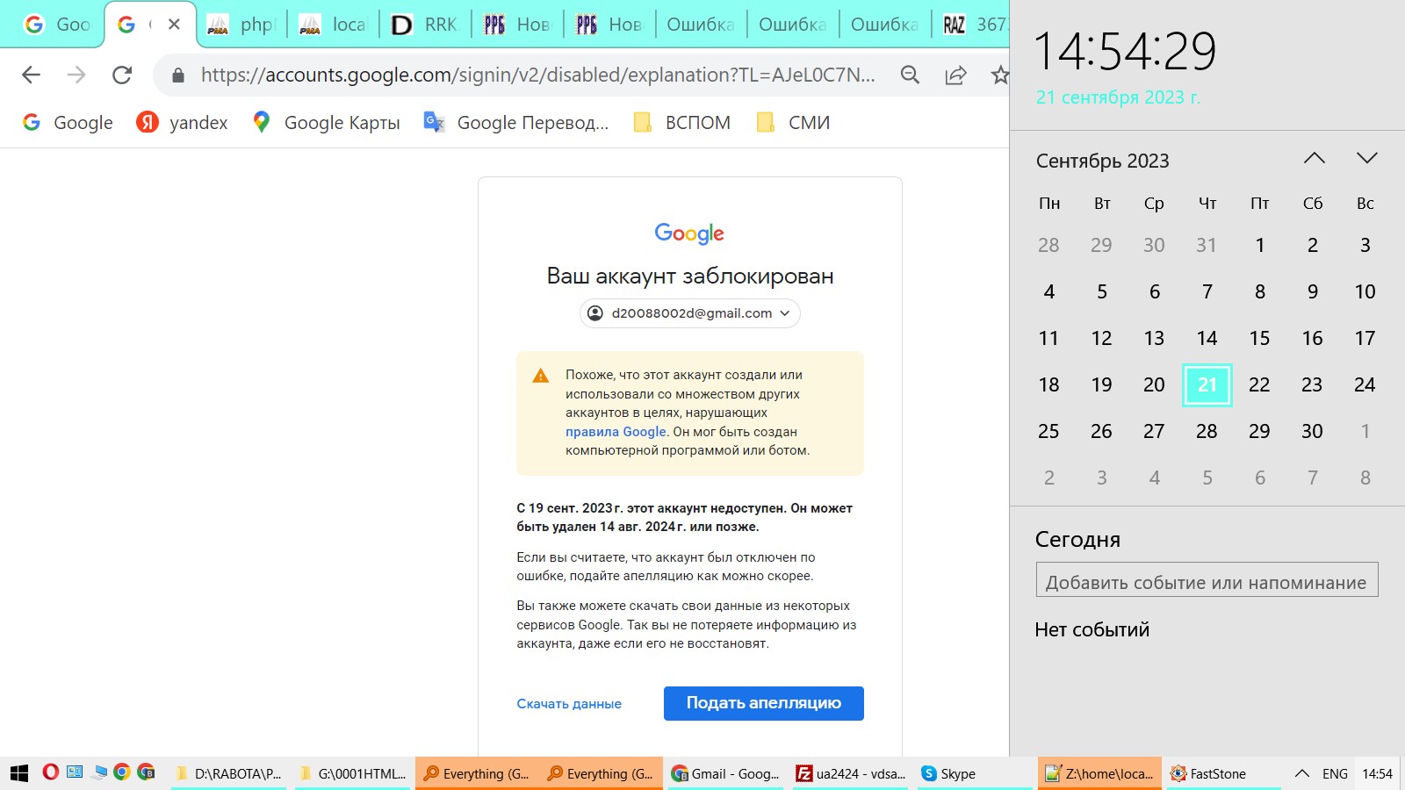Viewport: 1405px width, 790px height.
Task: Click the Добавить событие или напоминание field
Action: coord(1207,579)
